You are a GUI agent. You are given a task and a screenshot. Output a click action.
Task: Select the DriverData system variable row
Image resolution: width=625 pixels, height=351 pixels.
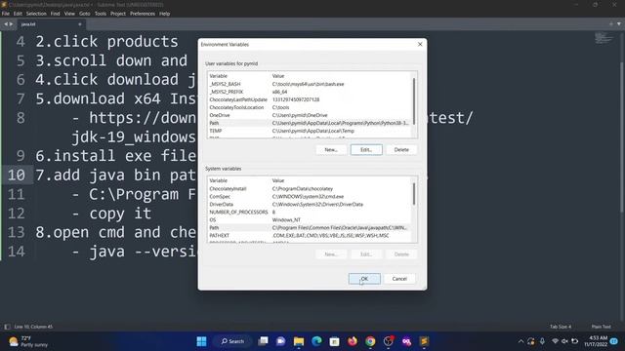[x=310, y=204]
